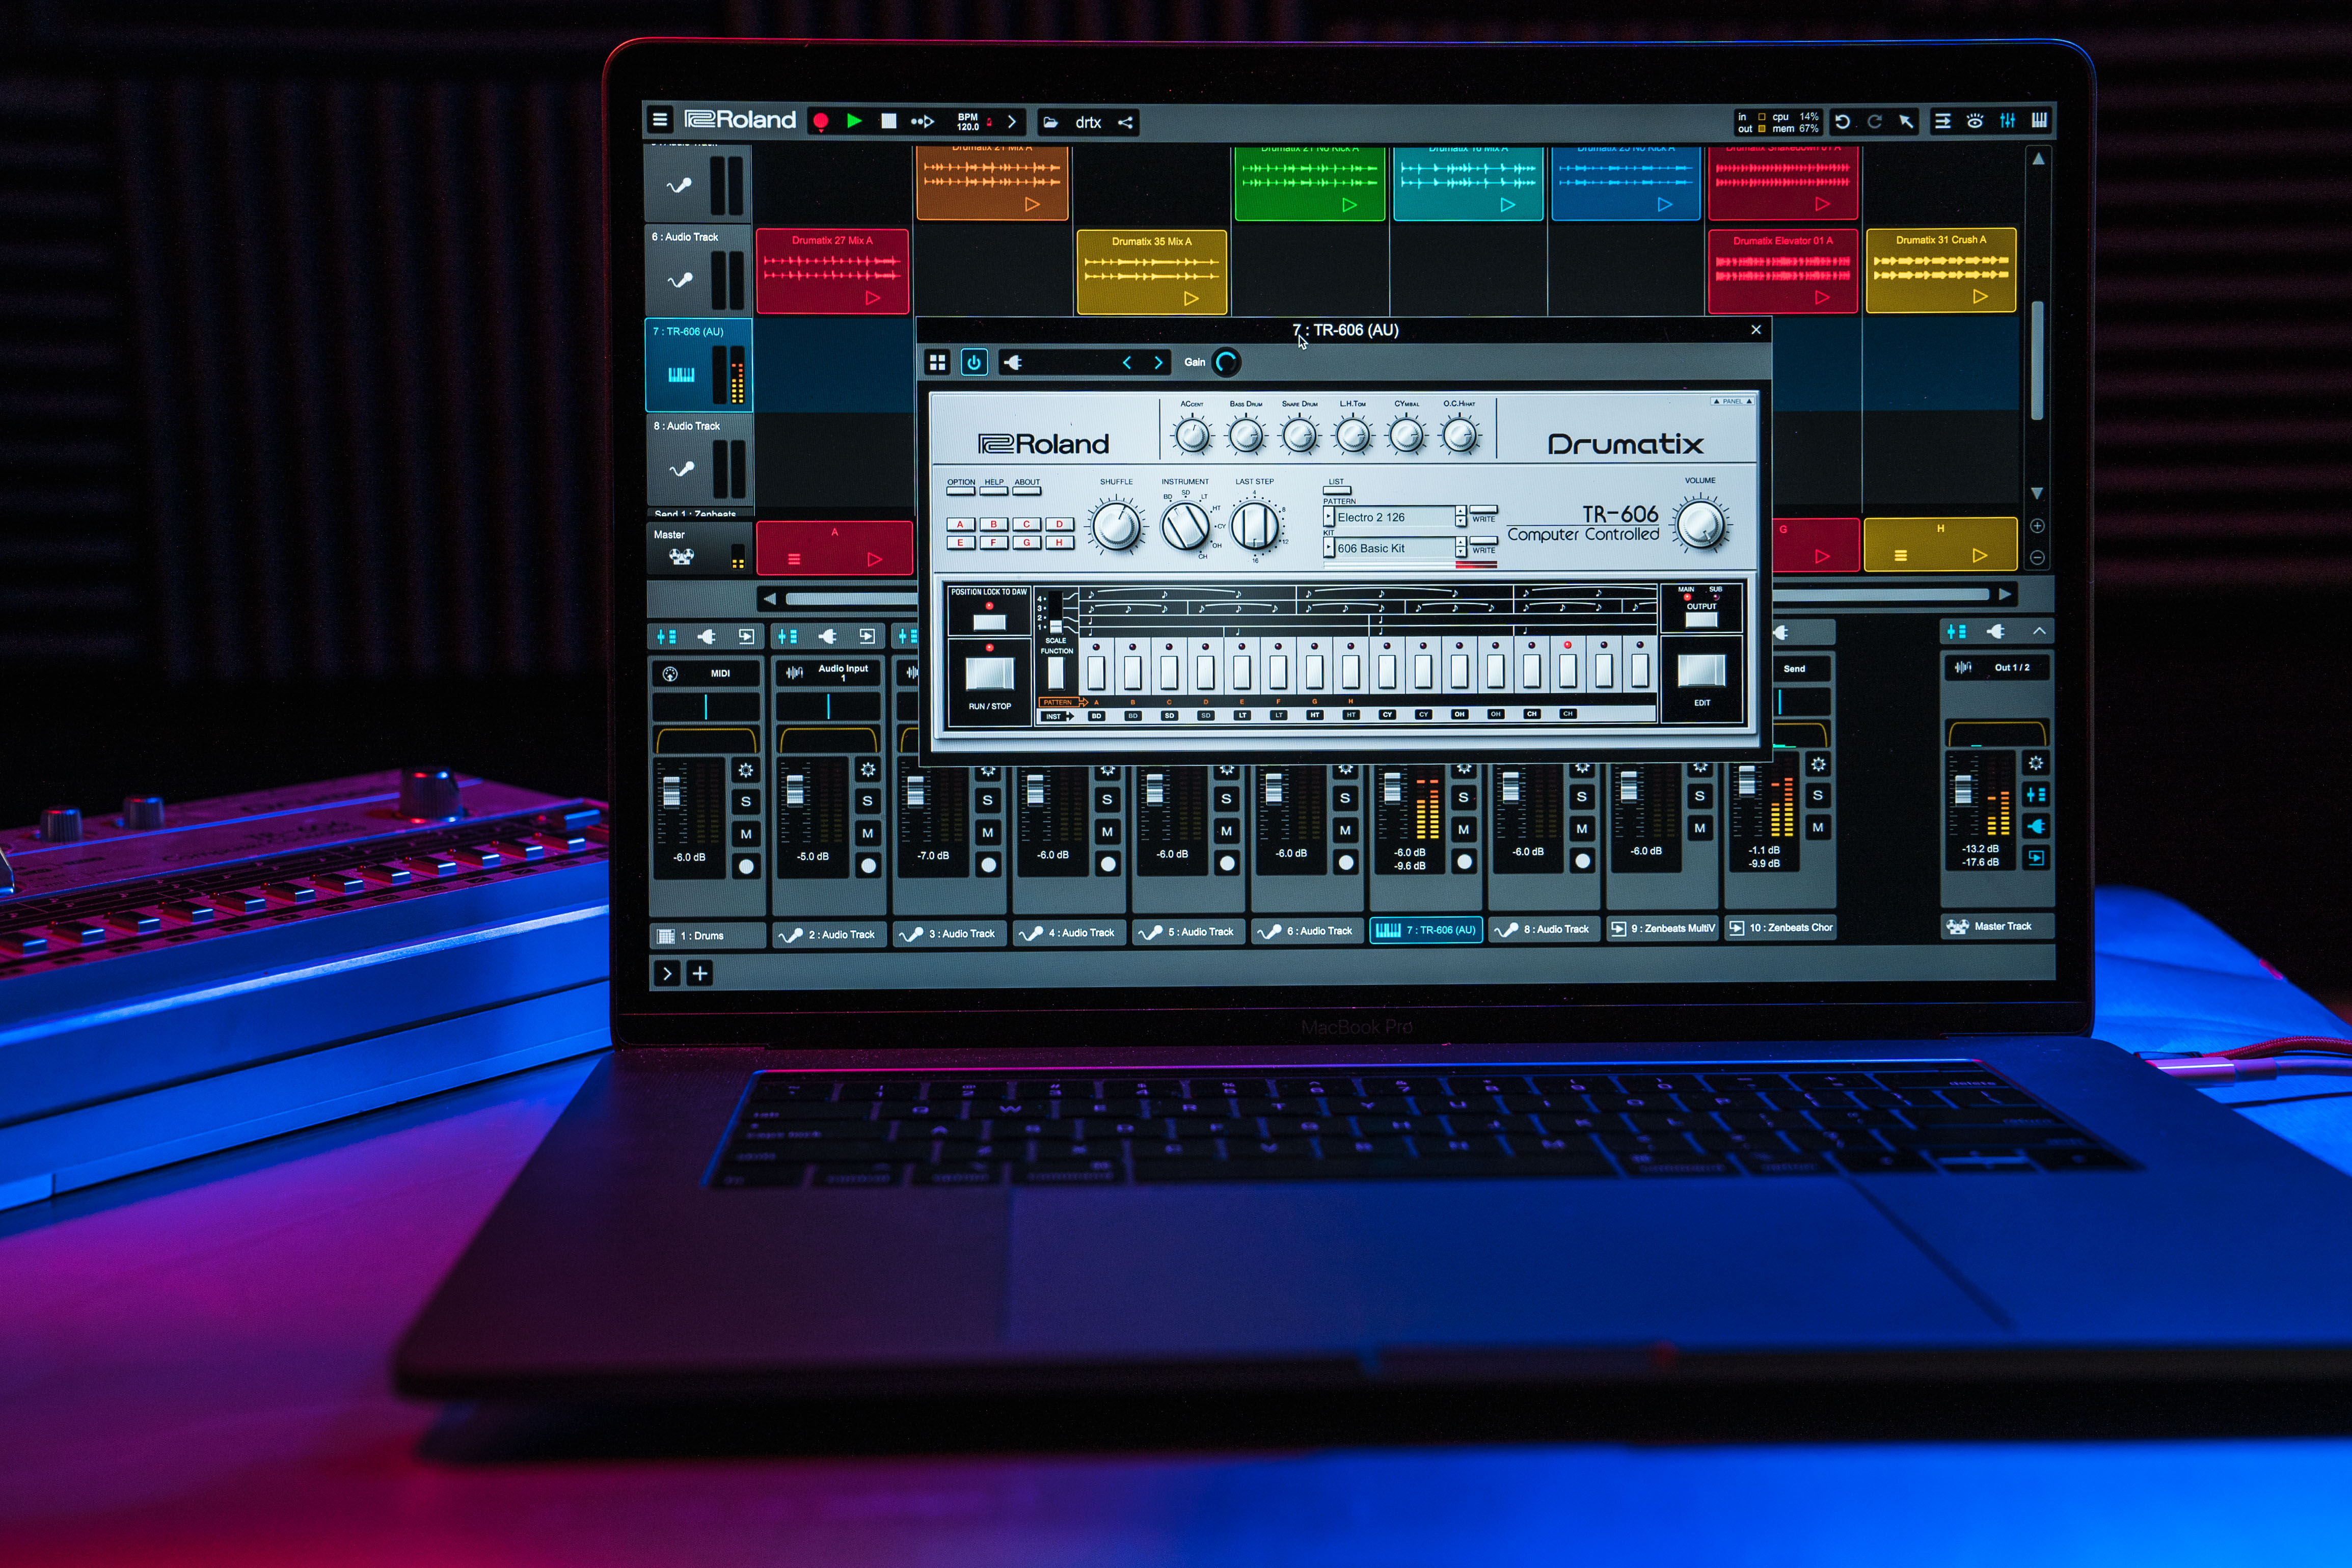Screen dimensions: 2352x1568
Task: Mute the 1 : Drums mixer channel
Action: click(x=746, y=834)
